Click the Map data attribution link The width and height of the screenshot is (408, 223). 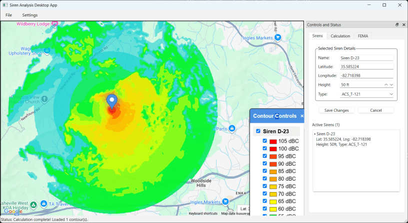[235, 214]
